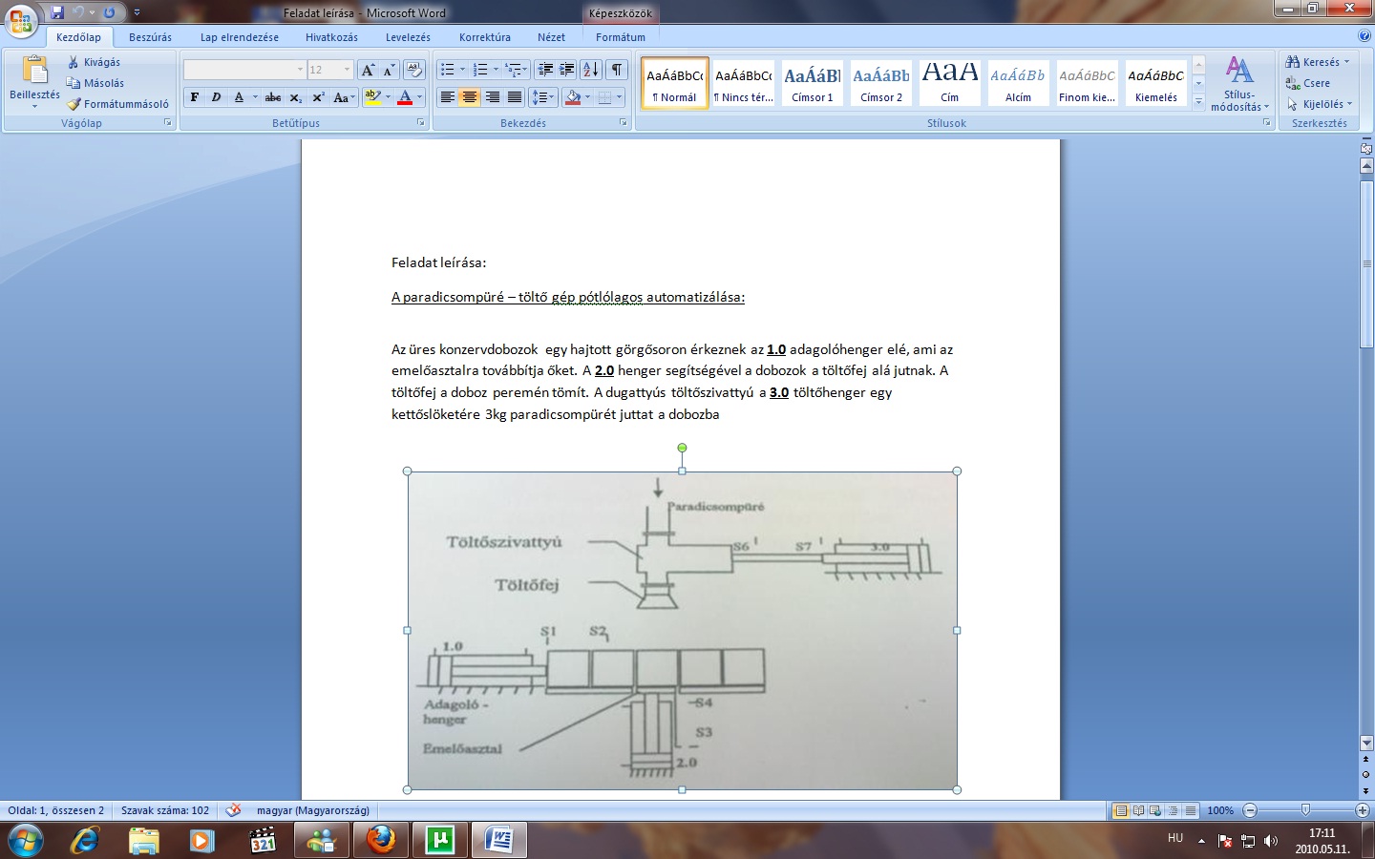
Task: Apply yellow text highlight color
Action: click(x=372, y=97)
